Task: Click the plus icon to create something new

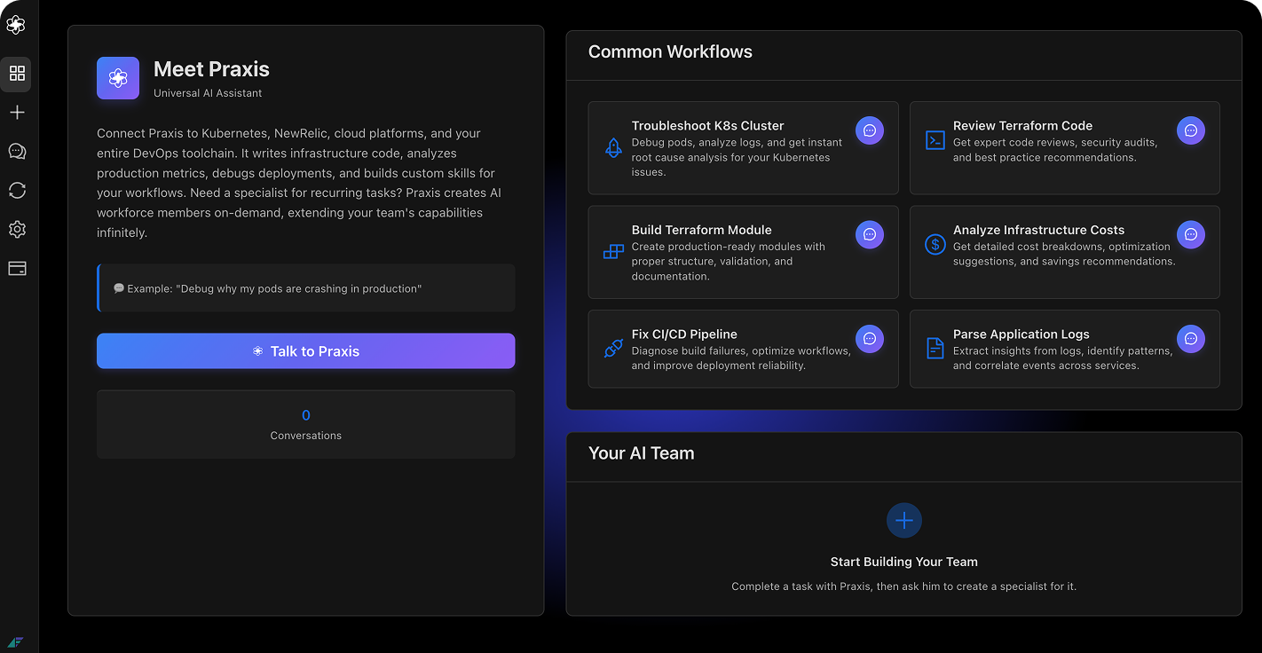Action: [x=16, y=112]
